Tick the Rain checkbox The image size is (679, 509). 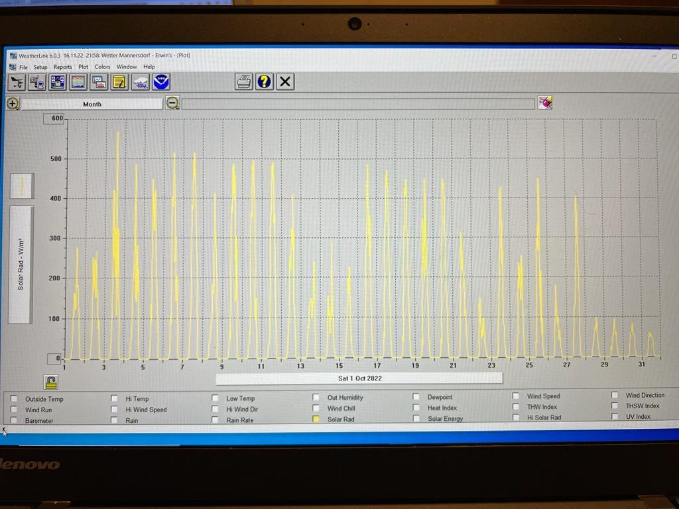pyautogui.click(x=114, y=420)
